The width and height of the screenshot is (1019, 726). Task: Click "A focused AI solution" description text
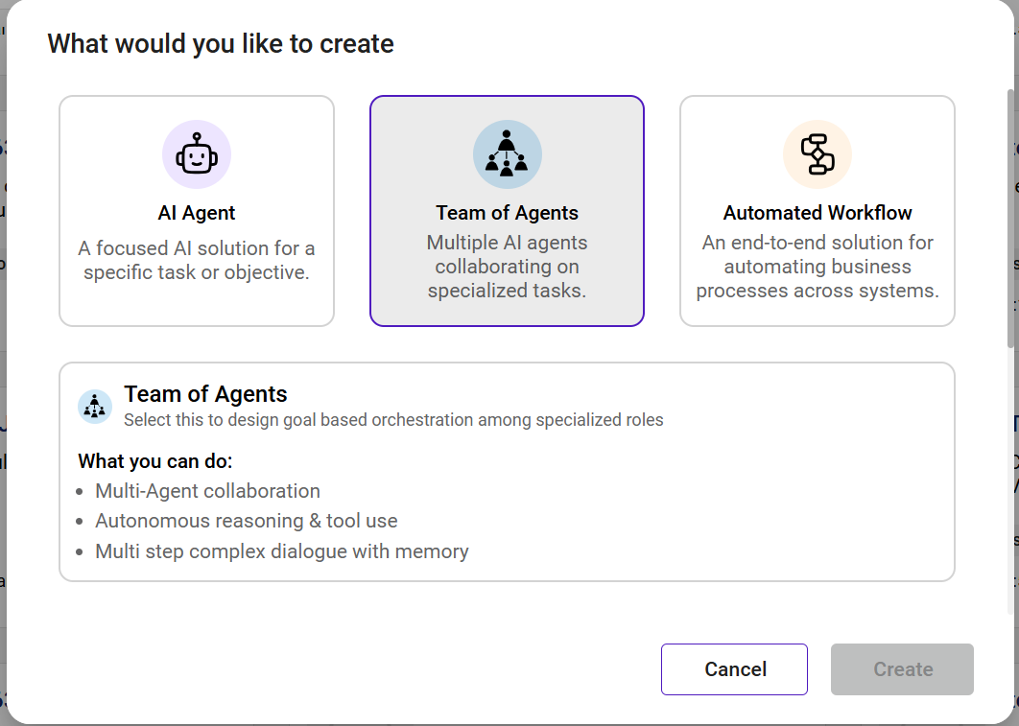(x=197, y=260)
